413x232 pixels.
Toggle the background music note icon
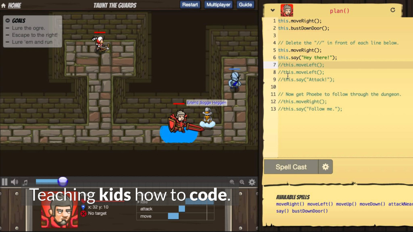[x=25, y=182]
